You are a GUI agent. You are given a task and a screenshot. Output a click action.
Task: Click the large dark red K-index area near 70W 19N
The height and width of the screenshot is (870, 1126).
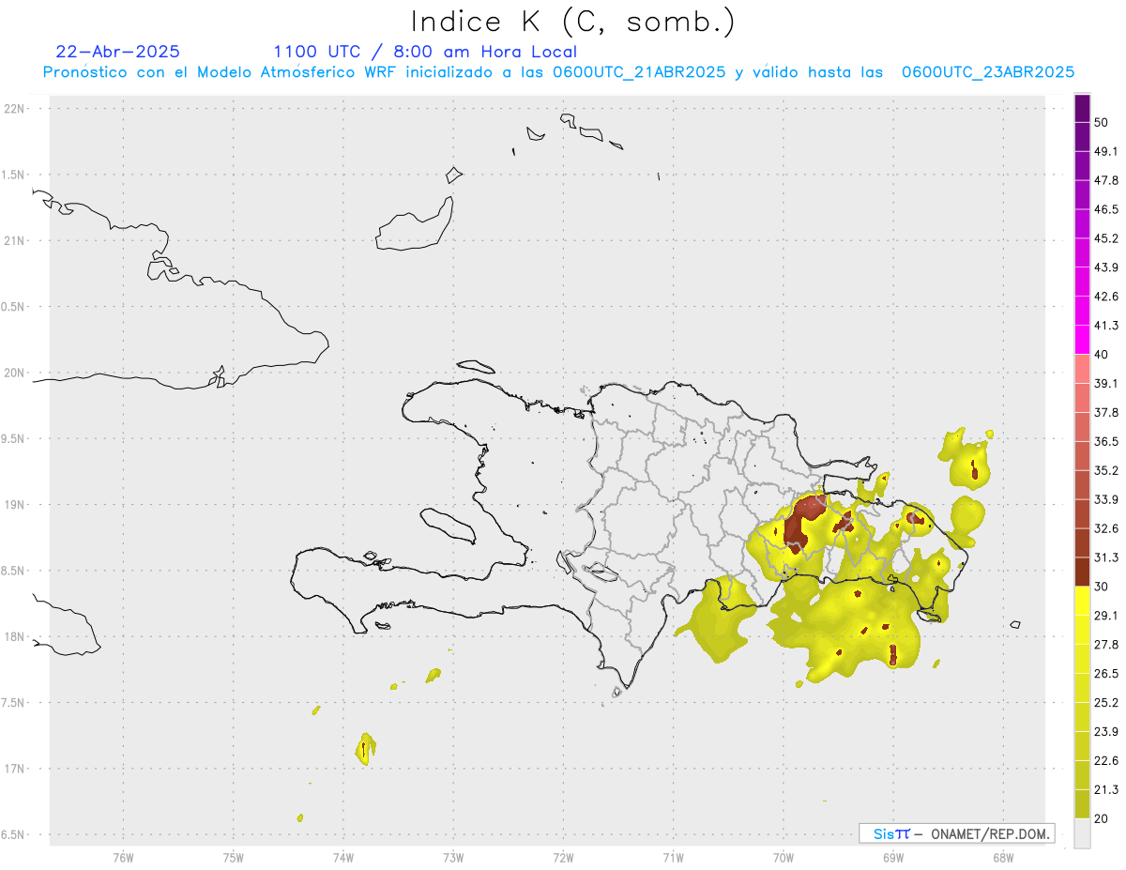(800, 523)
